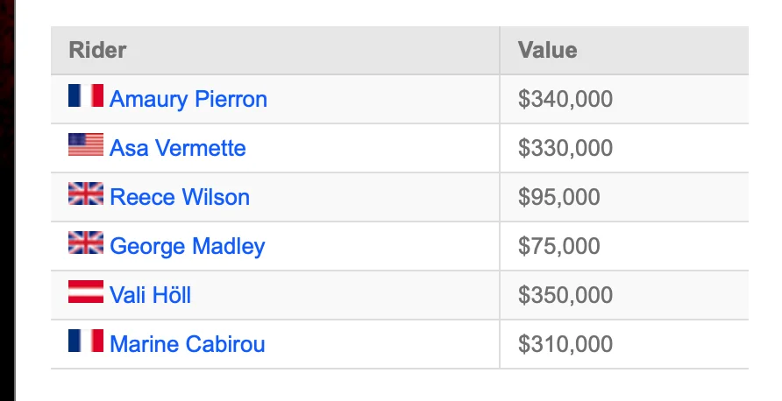Select the $310,000 value cell
The width and height of the screenshot is (782, 401).
[624, 344]
